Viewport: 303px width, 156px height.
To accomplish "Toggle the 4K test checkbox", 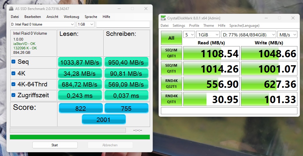I will pyautogui.click(x=13, y=73).
